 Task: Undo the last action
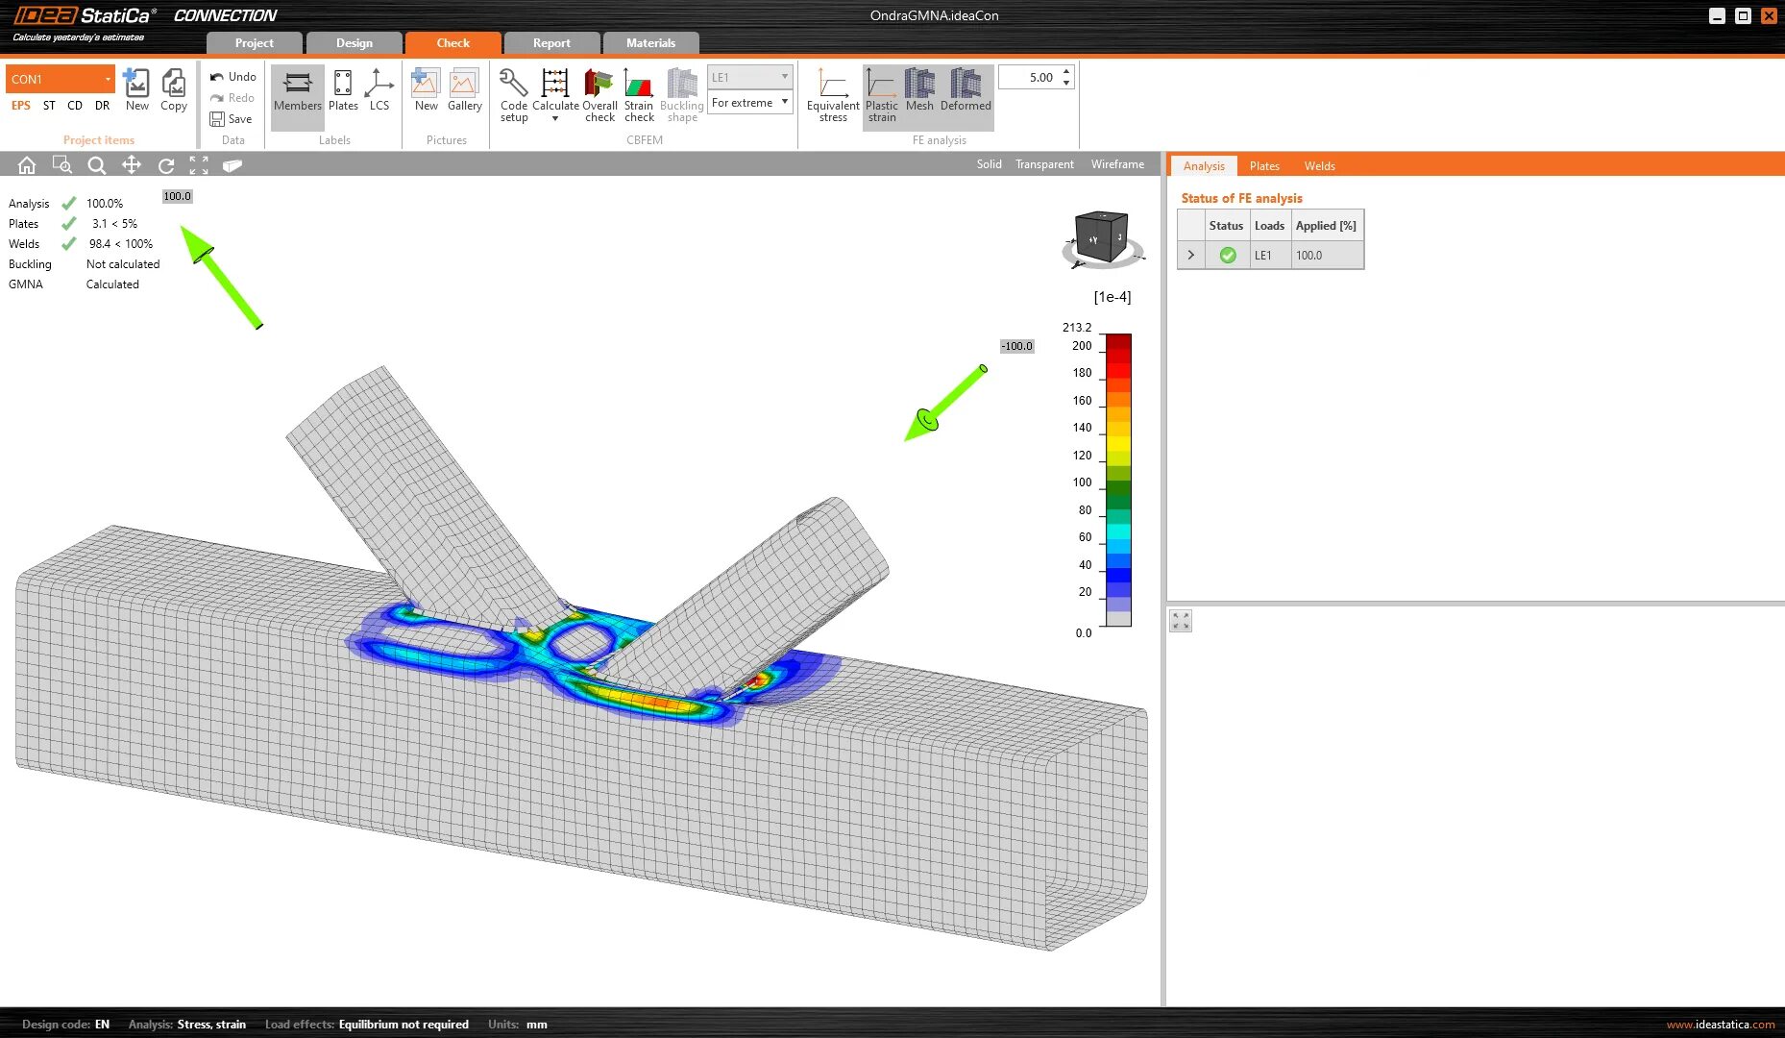(232, 76)
